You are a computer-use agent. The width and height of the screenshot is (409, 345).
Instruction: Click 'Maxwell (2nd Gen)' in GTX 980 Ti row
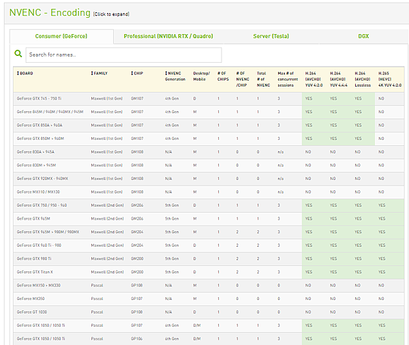[x=107, y=258]
